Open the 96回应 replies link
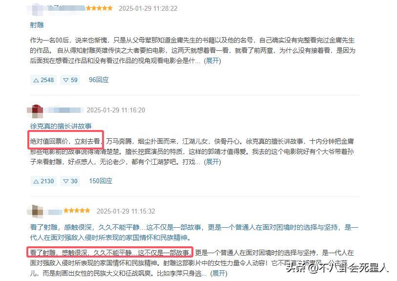 pyautogui.click(x=99, y=80)
